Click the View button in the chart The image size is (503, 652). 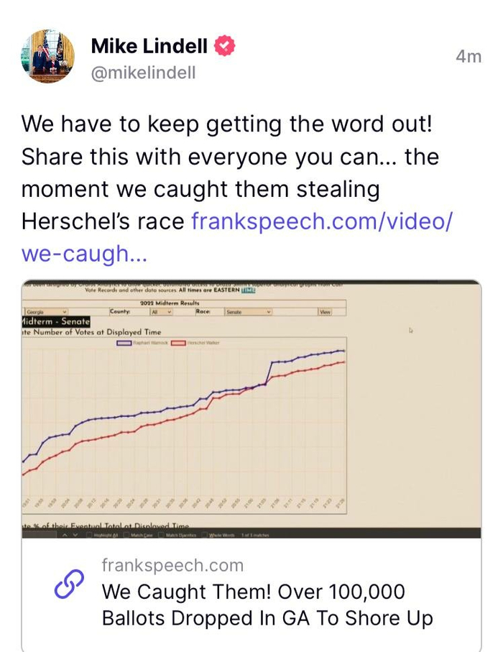(326, 312)
